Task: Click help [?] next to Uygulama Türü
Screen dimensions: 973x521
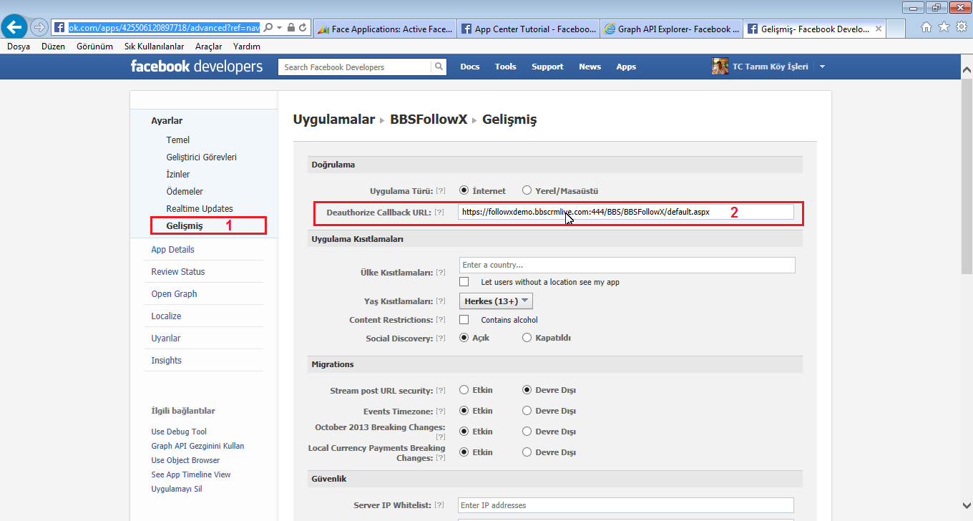Action: tap(441, 191)
